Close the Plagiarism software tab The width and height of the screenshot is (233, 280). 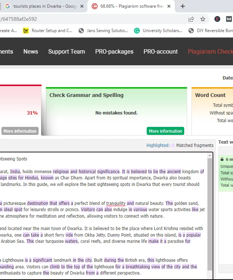(x=169, y=6)
